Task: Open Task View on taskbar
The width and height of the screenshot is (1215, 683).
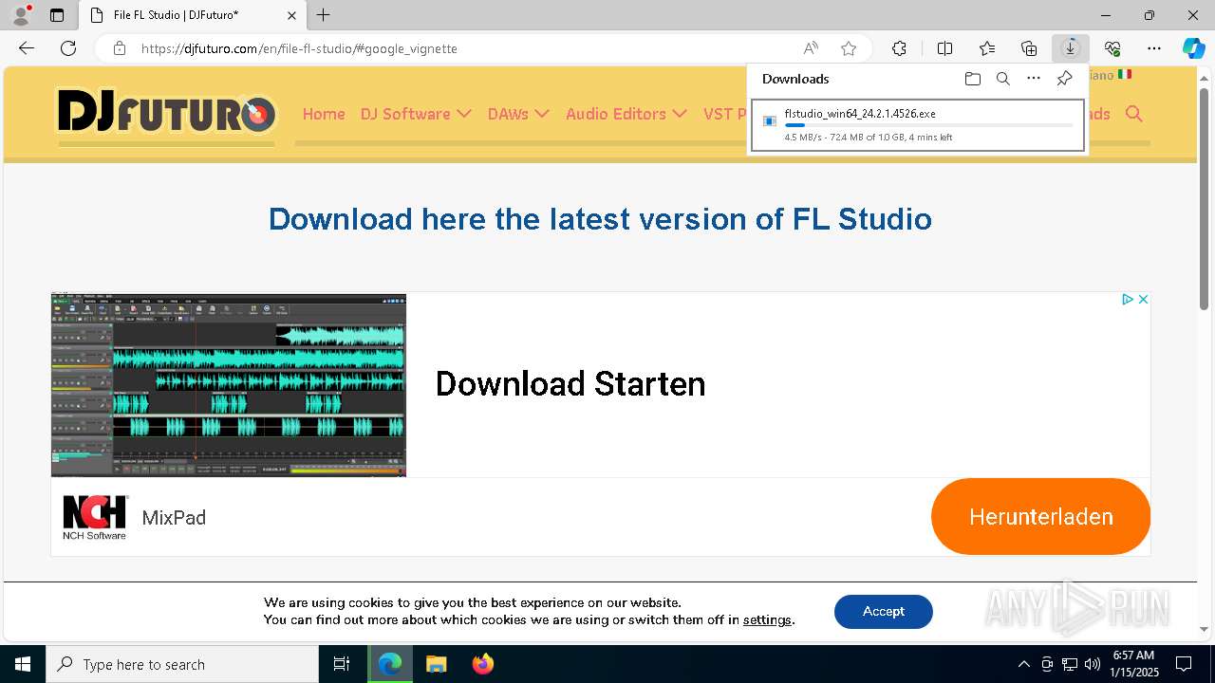Action: click(342, 664)
